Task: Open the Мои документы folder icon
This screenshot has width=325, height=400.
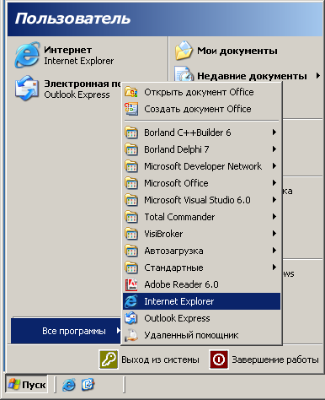Action: (x=184, y=51)
